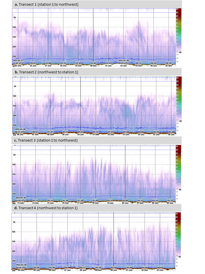The width and height of the screenshot is (205, 274).
Task: Click the '01:58' time marker
Action: [x=126, y=132]
